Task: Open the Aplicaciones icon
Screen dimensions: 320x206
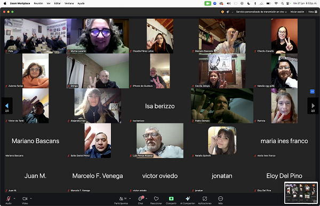Action: [205, 199]
